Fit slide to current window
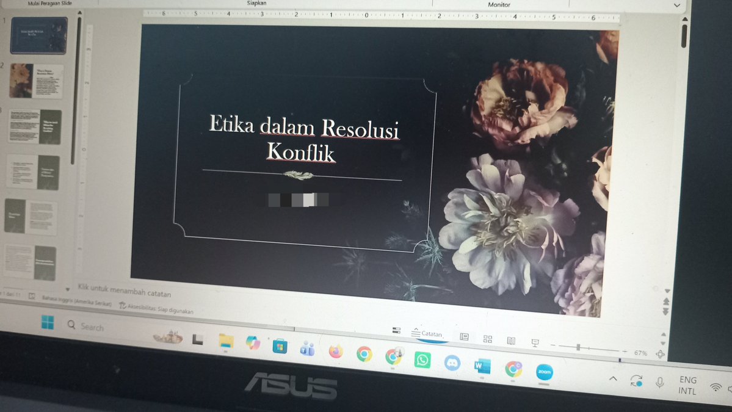 [x=660, y=354]
